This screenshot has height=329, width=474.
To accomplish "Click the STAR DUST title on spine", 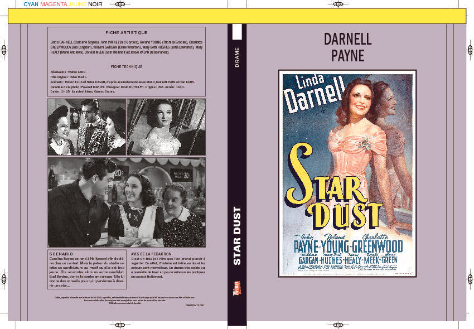I will (x=237, y=236).
